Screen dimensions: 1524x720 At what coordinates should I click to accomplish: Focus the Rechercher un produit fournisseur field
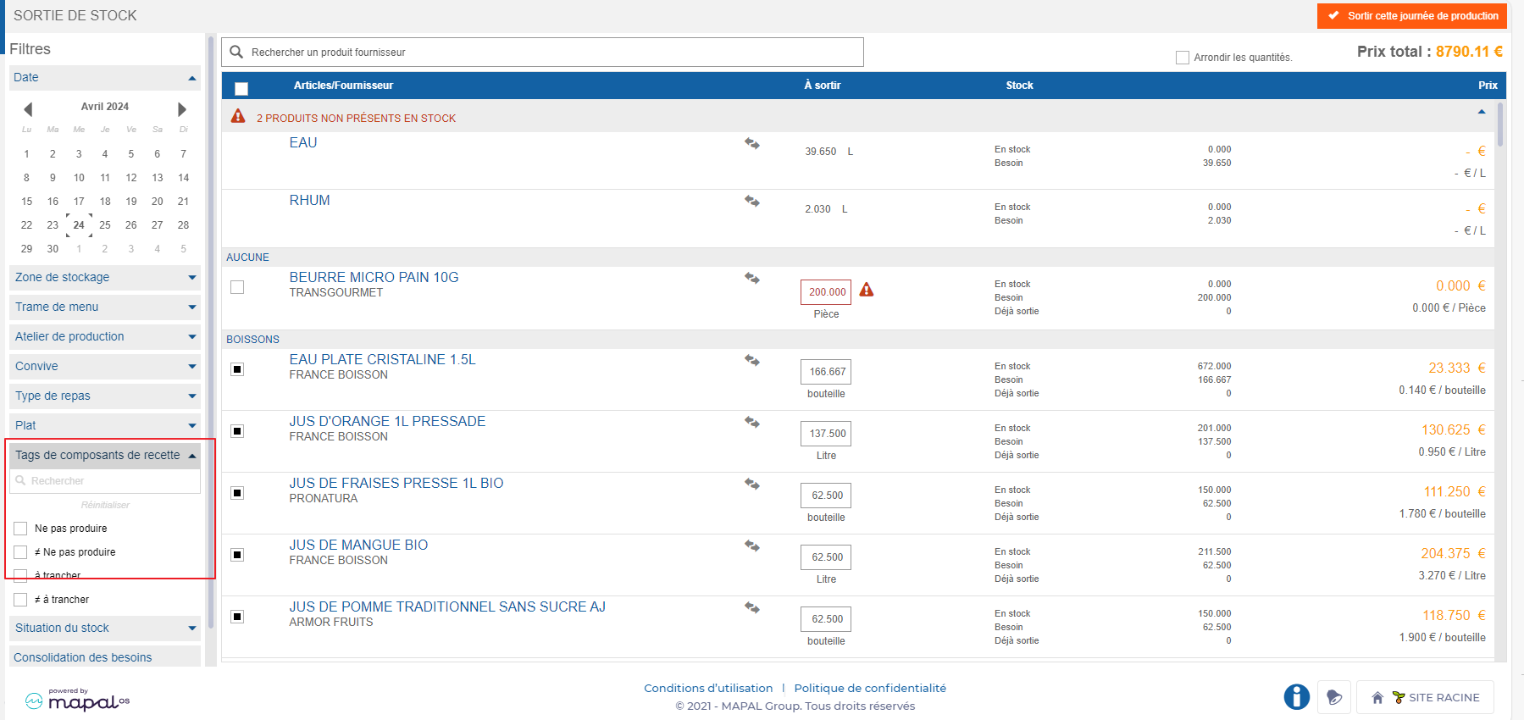click(x=542, y=52)
